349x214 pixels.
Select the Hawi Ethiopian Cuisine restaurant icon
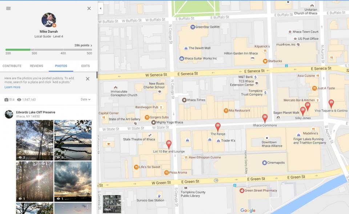pyautogui.click(x=186, y=157)
